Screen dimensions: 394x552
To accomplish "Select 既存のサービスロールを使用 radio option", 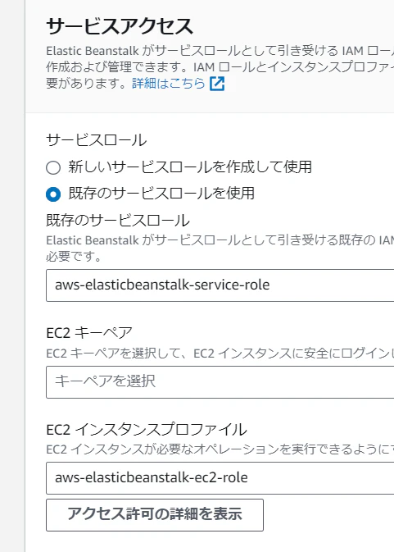I will click(x=53, y=194).
